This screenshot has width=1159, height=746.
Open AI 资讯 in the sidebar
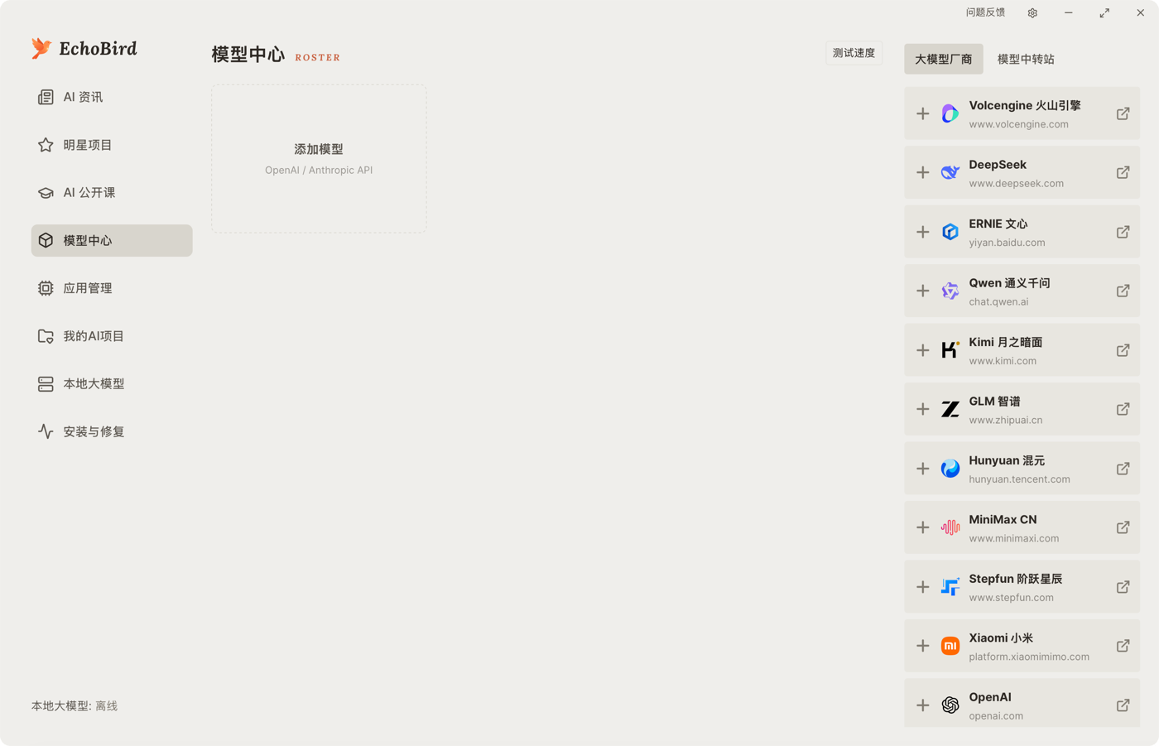click(x=112, y=97)
